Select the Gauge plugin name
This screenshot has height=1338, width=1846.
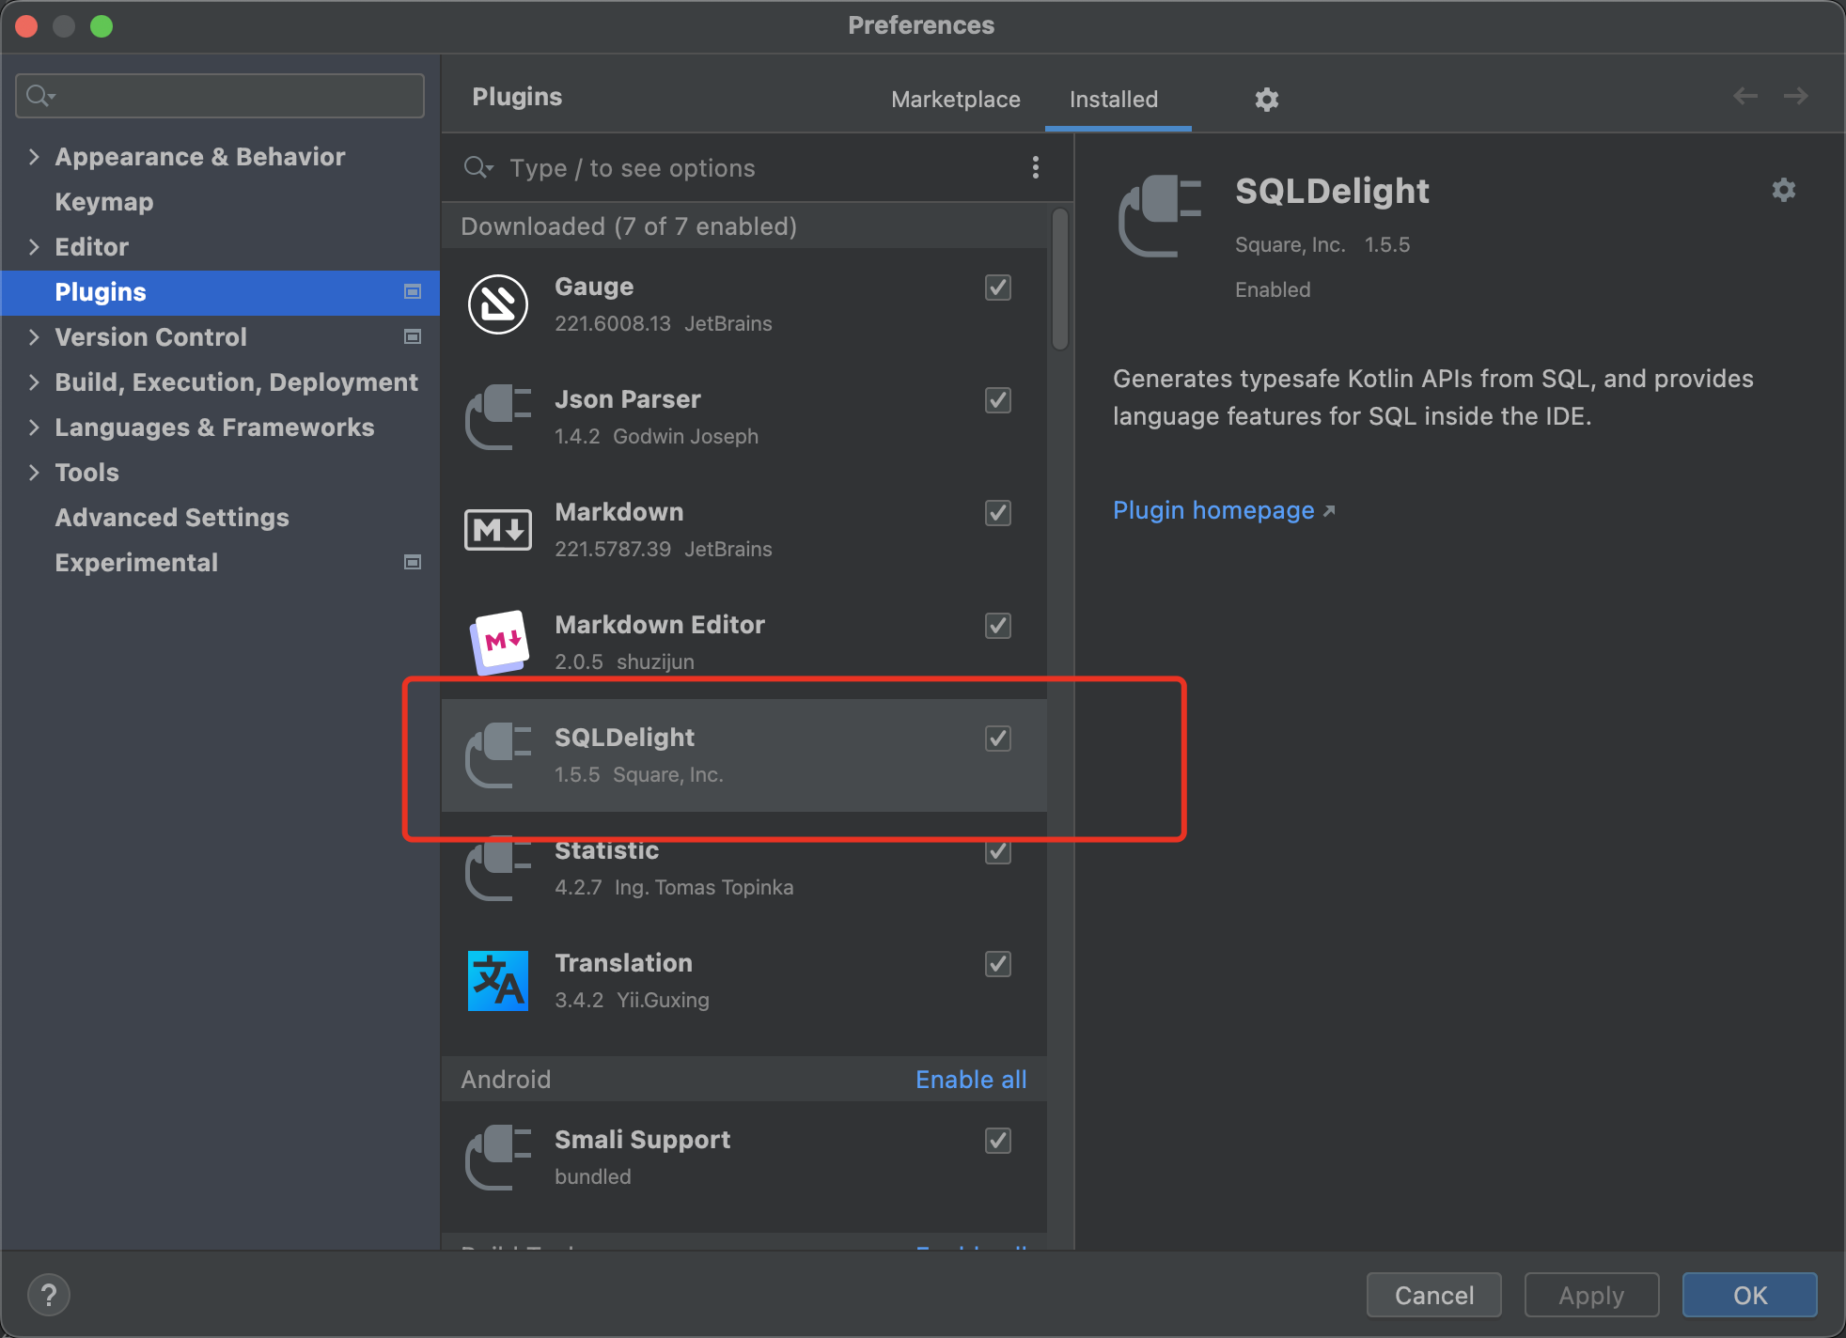594,287
